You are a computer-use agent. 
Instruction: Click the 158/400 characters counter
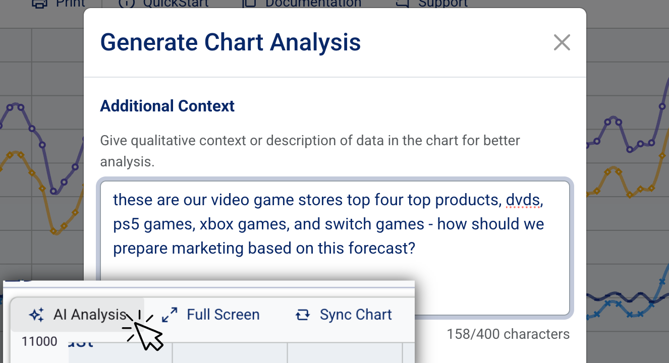coord(508,334)
